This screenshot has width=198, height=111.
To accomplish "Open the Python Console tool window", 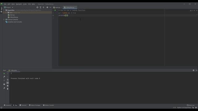I will click(x=48, y=105).
